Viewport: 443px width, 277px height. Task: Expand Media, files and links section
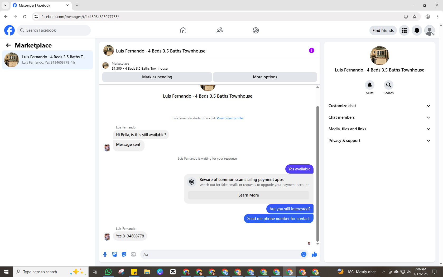tap(379, 129)
